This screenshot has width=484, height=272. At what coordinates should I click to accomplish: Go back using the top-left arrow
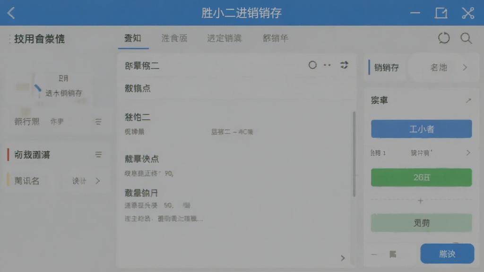[11, 13]
